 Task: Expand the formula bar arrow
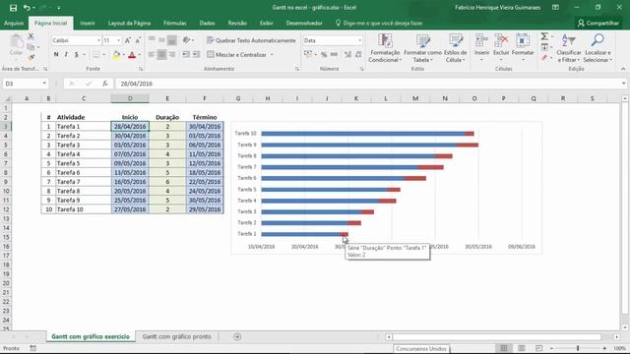click(623, 84)
